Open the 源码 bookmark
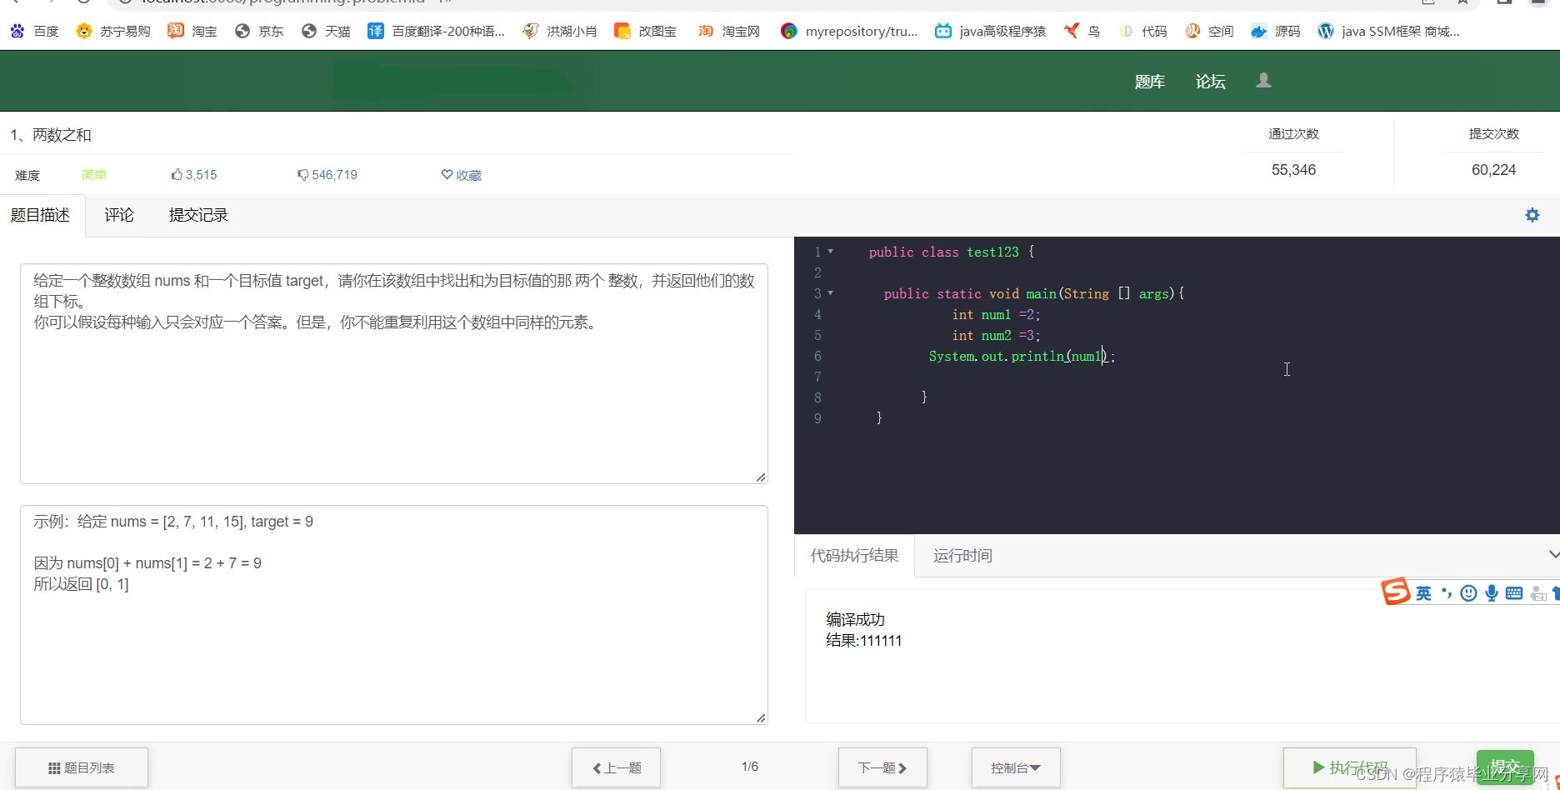Screen dimensions: 1560x790 click(x=1276, y=31)
